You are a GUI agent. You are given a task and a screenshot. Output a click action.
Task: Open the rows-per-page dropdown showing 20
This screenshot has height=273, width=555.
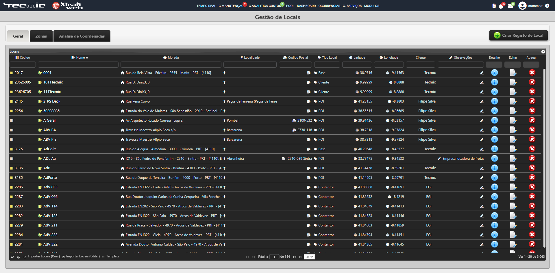[x=309, y=257]
